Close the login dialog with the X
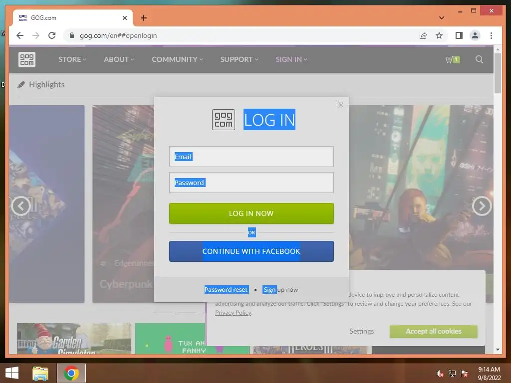The width and height of the screenshot is (511, 383). pyautogui.click(x=340, y=105)
